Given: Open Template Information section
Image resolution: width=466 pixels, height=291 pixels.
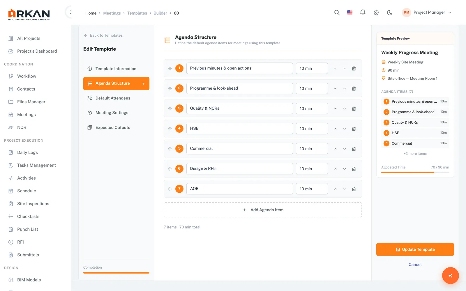Looking at the screenshot, I should click(116, 69).
